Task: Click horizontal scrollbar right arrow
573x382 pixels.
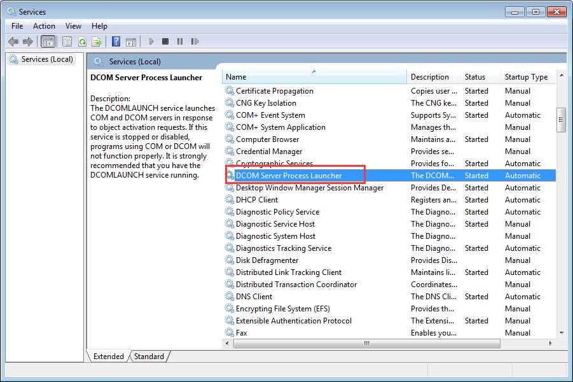Action: tap(550, 343)
